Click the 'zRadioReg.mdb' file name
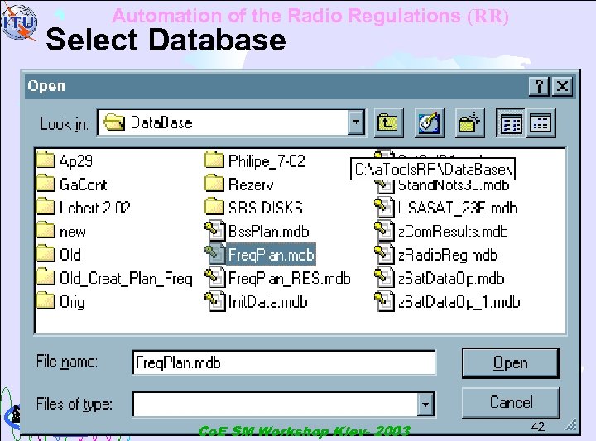Viewport: 596px width, 441px height. 448,256
